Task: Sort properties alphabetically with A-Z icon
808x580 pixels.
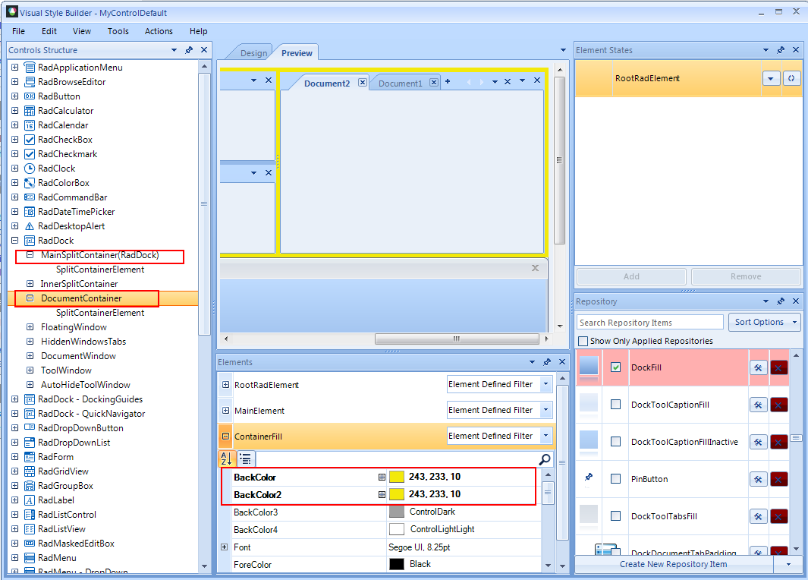Action: [x=227, y=459]
